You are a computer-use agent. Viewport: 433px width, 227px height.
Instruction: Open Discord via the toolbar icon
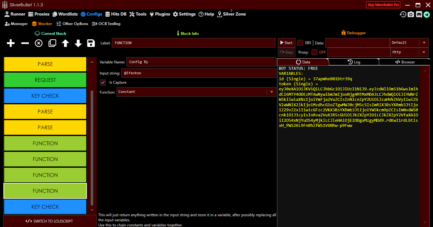click(x=419, y=14)
